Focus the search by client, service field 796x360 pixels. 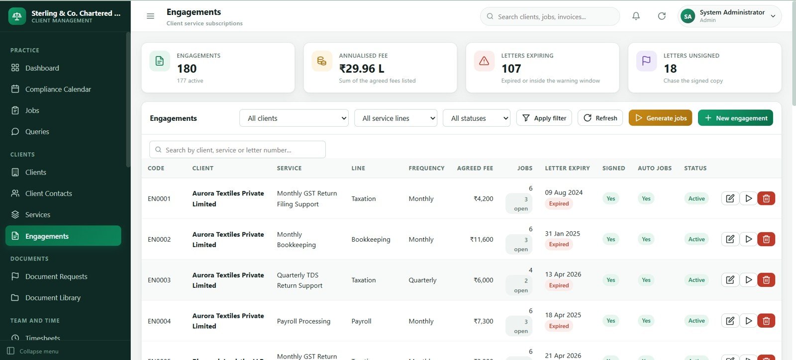tap(237, 150)
